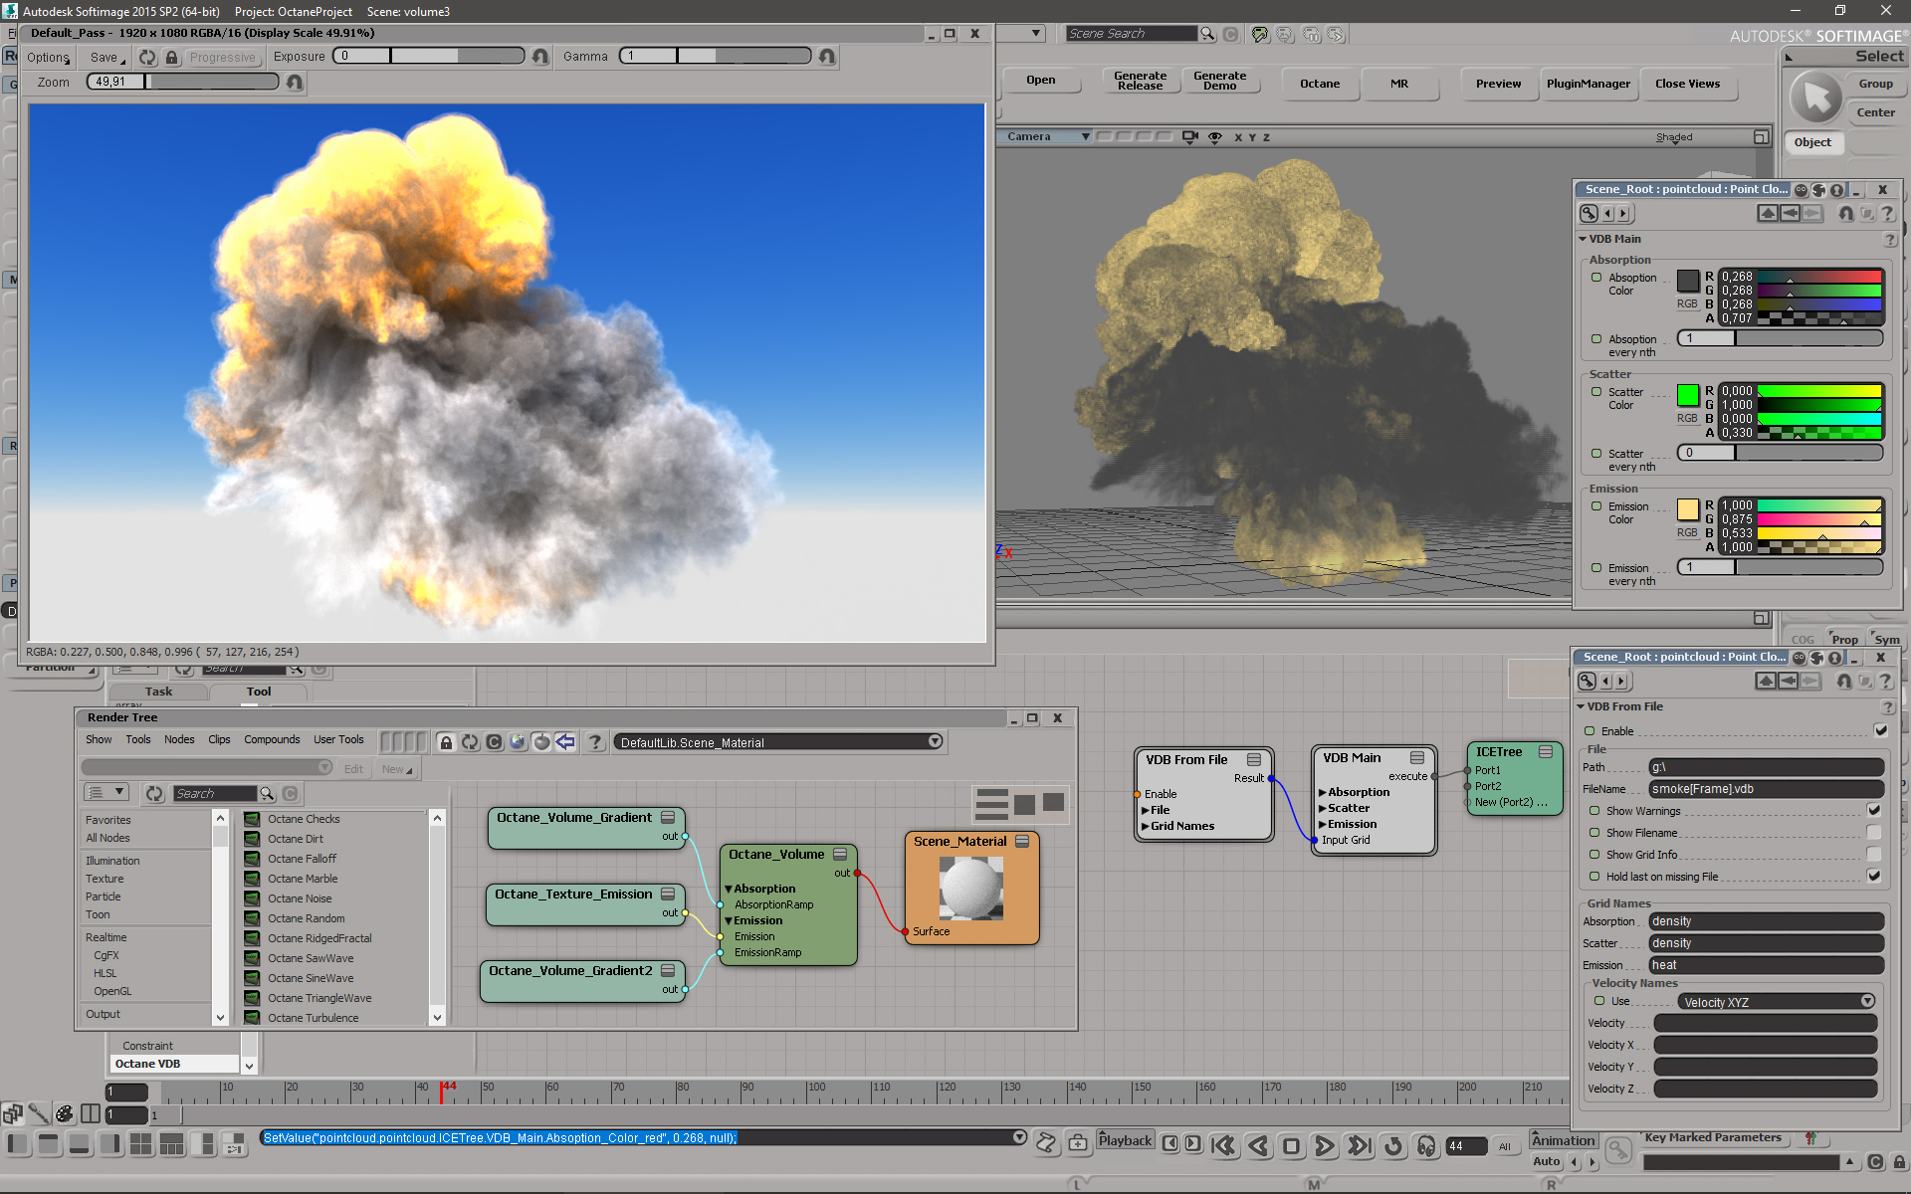Screen dimensions: 1911x1194
Task: Open the Compounds menu in Render Tree
Action: pos(272,739)
